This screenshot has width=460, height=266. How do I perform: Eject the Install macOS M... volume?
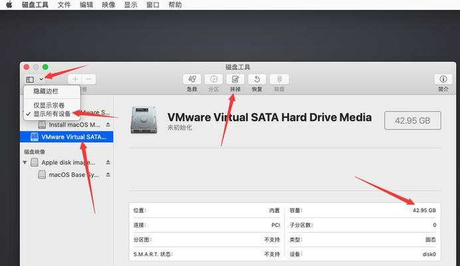[x=108, y=124]
